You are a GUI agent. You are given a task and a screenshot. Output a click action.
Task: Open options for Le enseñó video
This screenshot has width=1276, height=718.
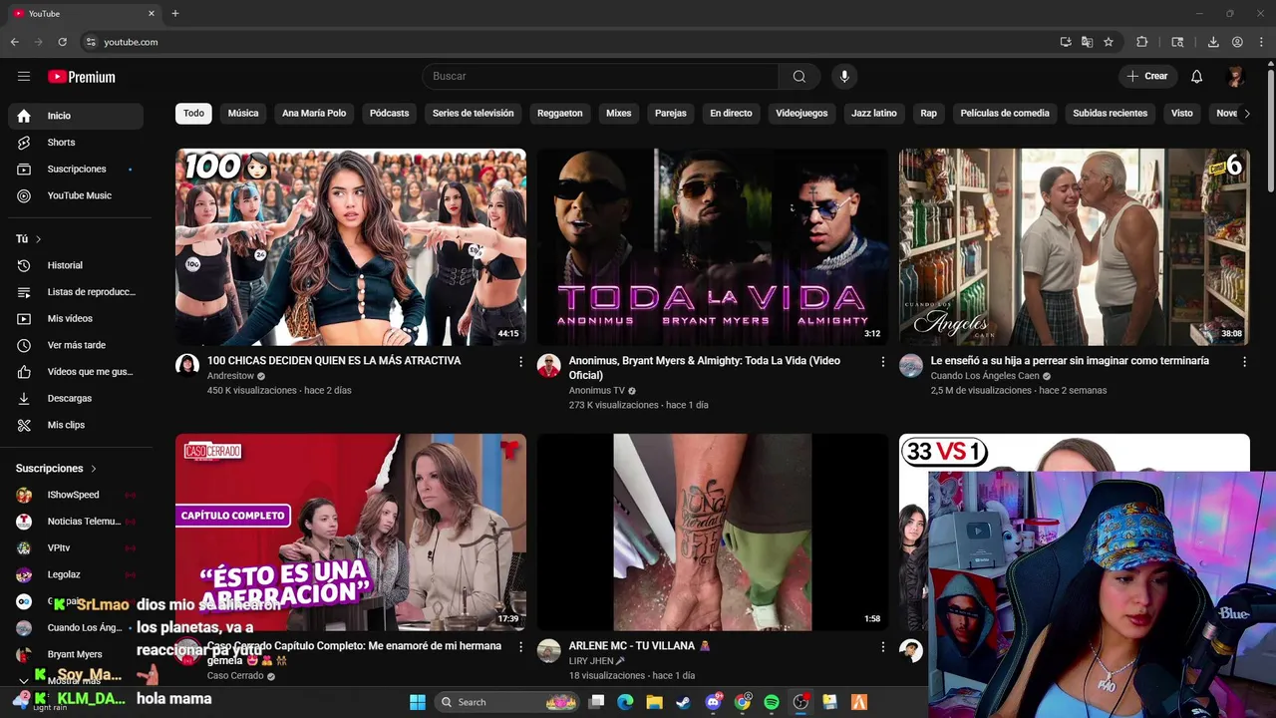(x=1244, y=361)
